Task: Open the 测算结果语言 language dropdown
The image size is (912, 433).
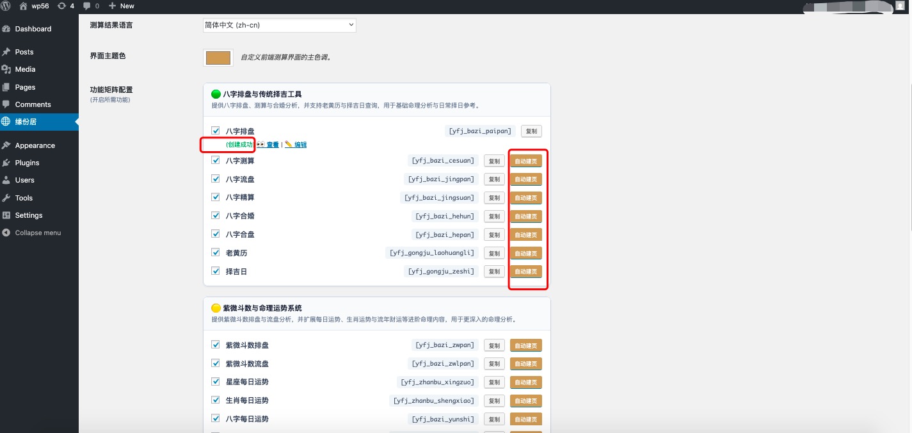Action: click(279, 25)
